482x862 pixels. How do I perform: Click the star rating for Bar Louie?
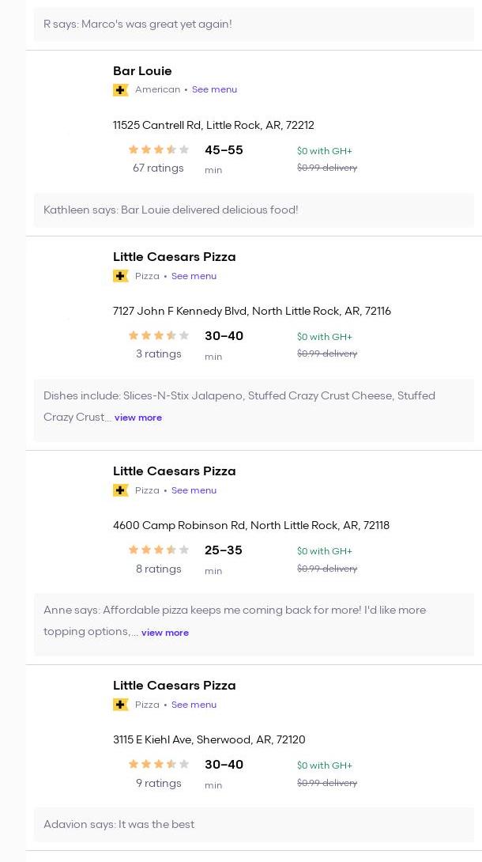[159, 149]
